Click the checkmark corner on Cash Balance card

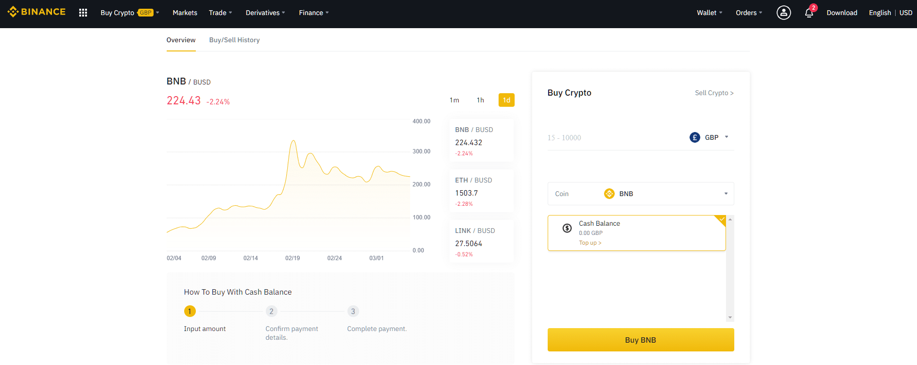[x=721, y=220]
